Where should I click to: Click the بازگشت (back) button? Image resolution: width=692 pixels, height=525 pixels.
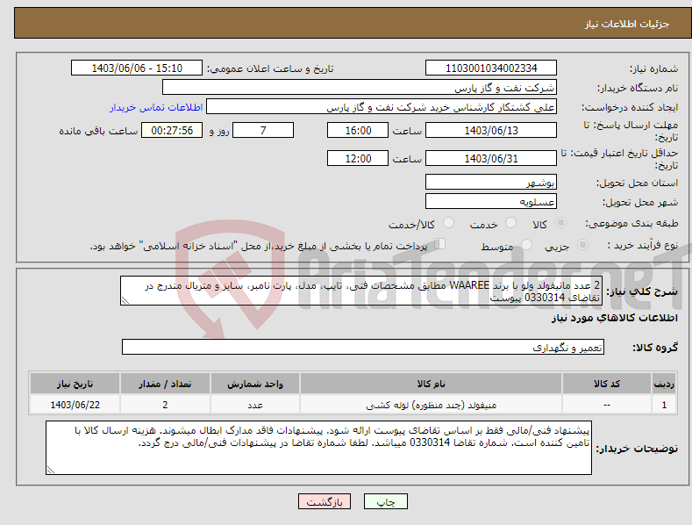[x=325, y=501]
